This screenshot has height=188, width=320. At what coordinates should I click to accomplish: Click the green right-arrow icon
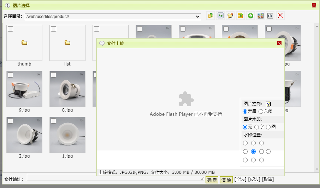tap(250, 16)
